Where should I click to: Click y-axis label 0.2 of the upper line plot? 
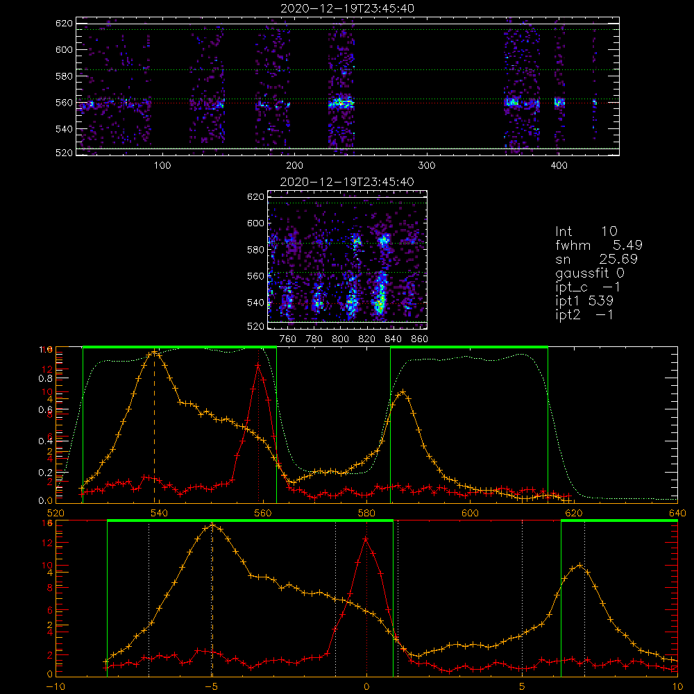point(45,473)
